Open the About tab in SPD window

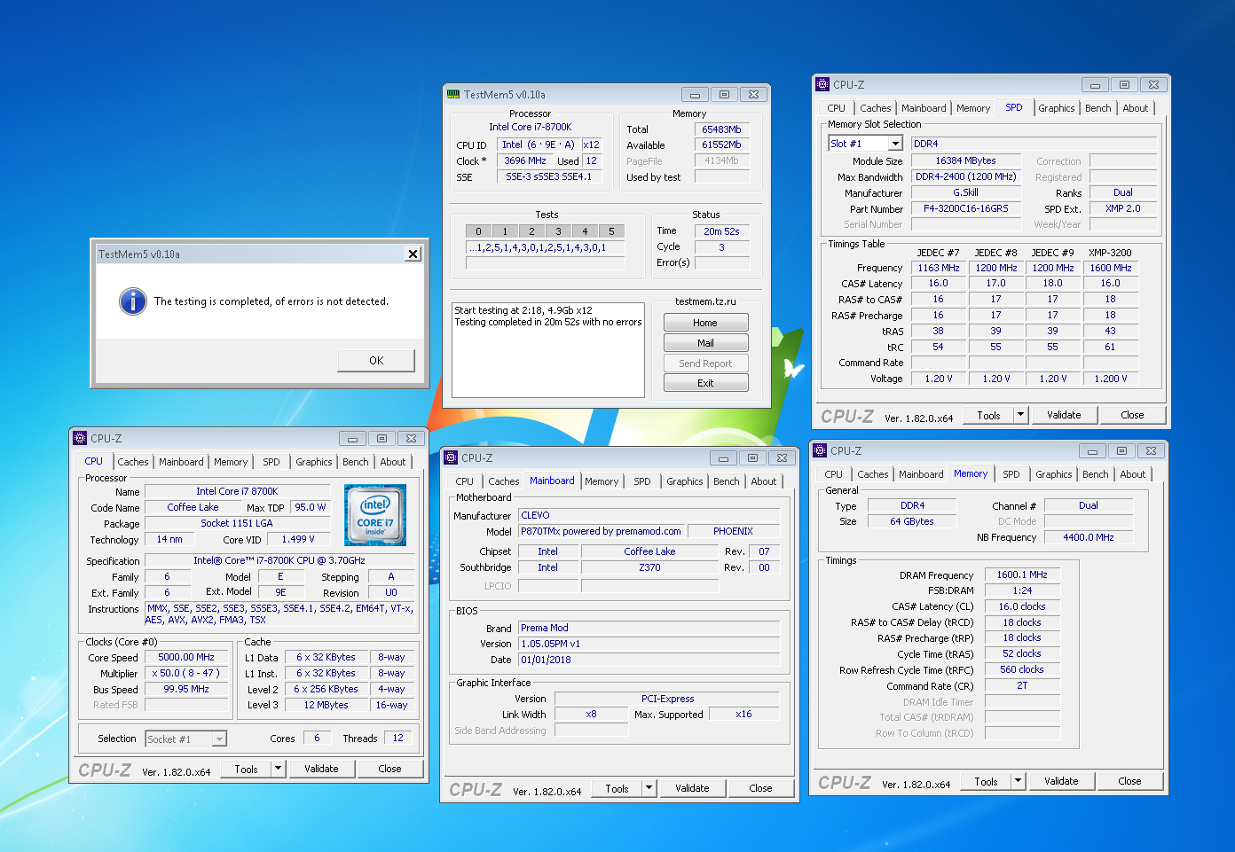[1136, 108]
